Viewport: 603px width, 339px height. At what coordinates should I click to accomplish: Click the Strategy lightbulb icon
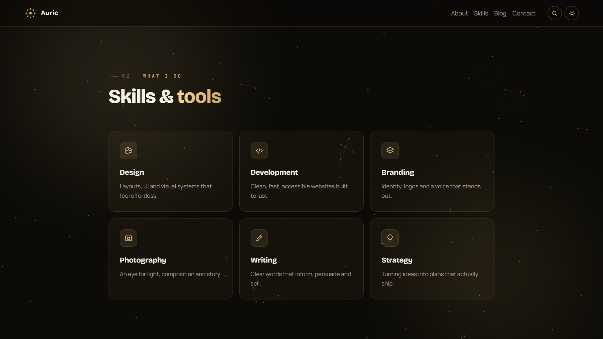(x=390, y=238)
